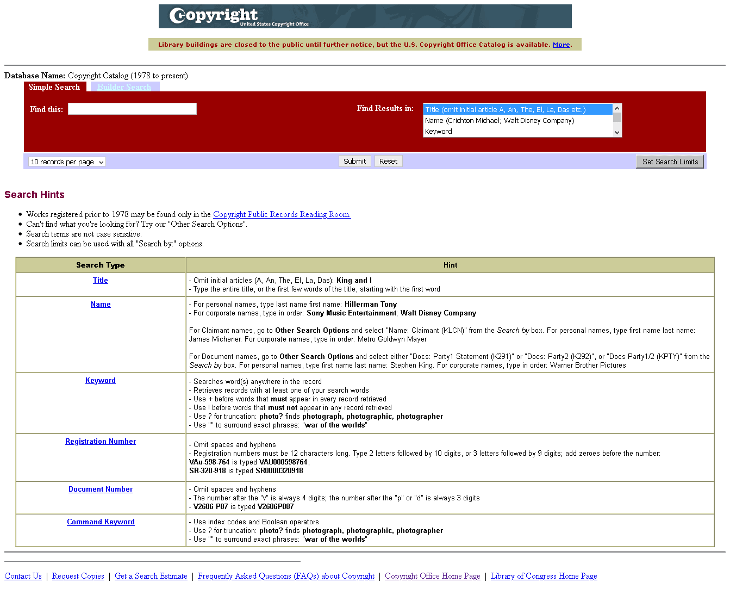Focus the Find this text field

(132, 109)
